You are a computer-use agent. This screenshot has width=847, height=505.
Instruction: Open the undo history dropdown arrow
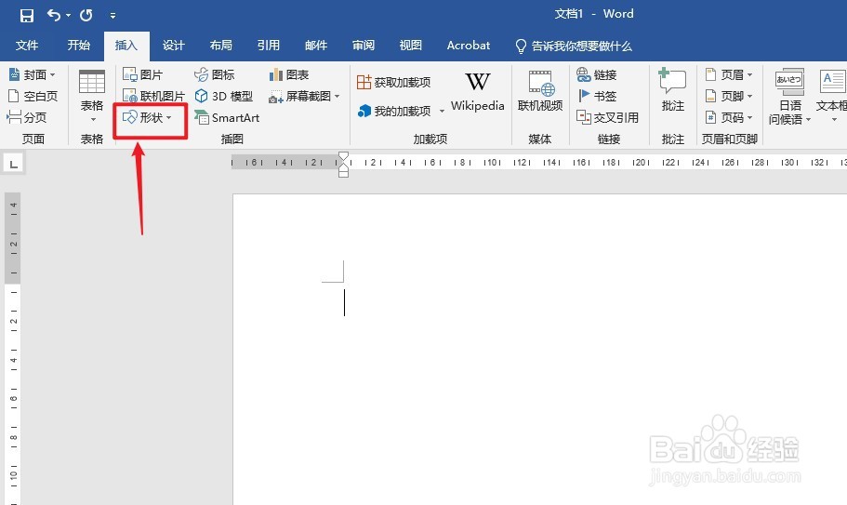(x=69, y=16)
